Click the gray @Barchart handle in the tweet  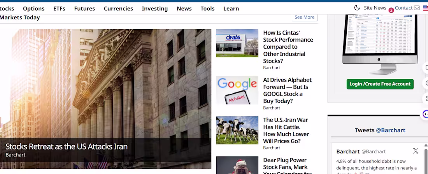[374, 152]
